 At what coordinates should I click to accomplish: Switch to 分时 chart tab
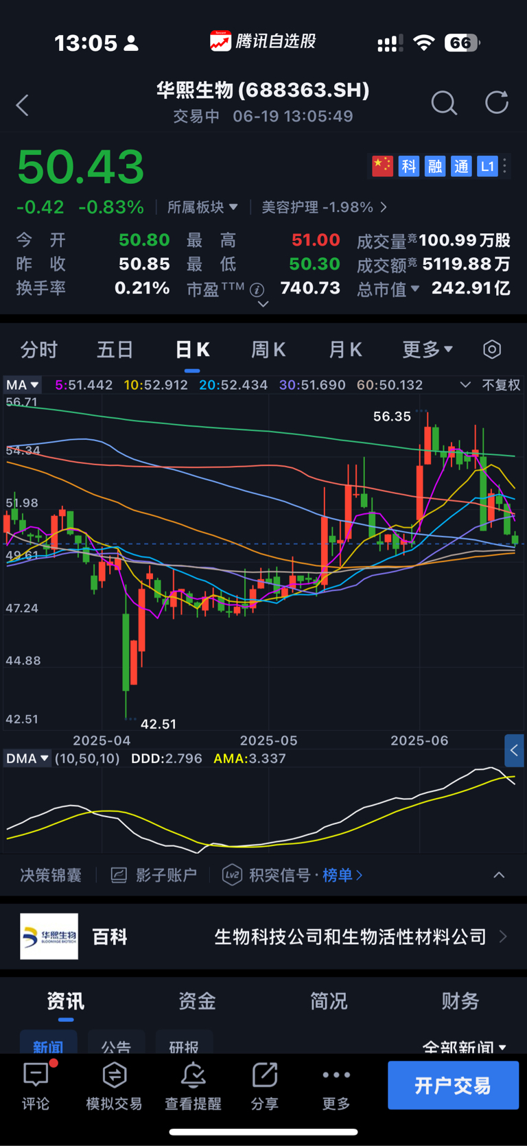pyautogui.click(x=39, y=349)
